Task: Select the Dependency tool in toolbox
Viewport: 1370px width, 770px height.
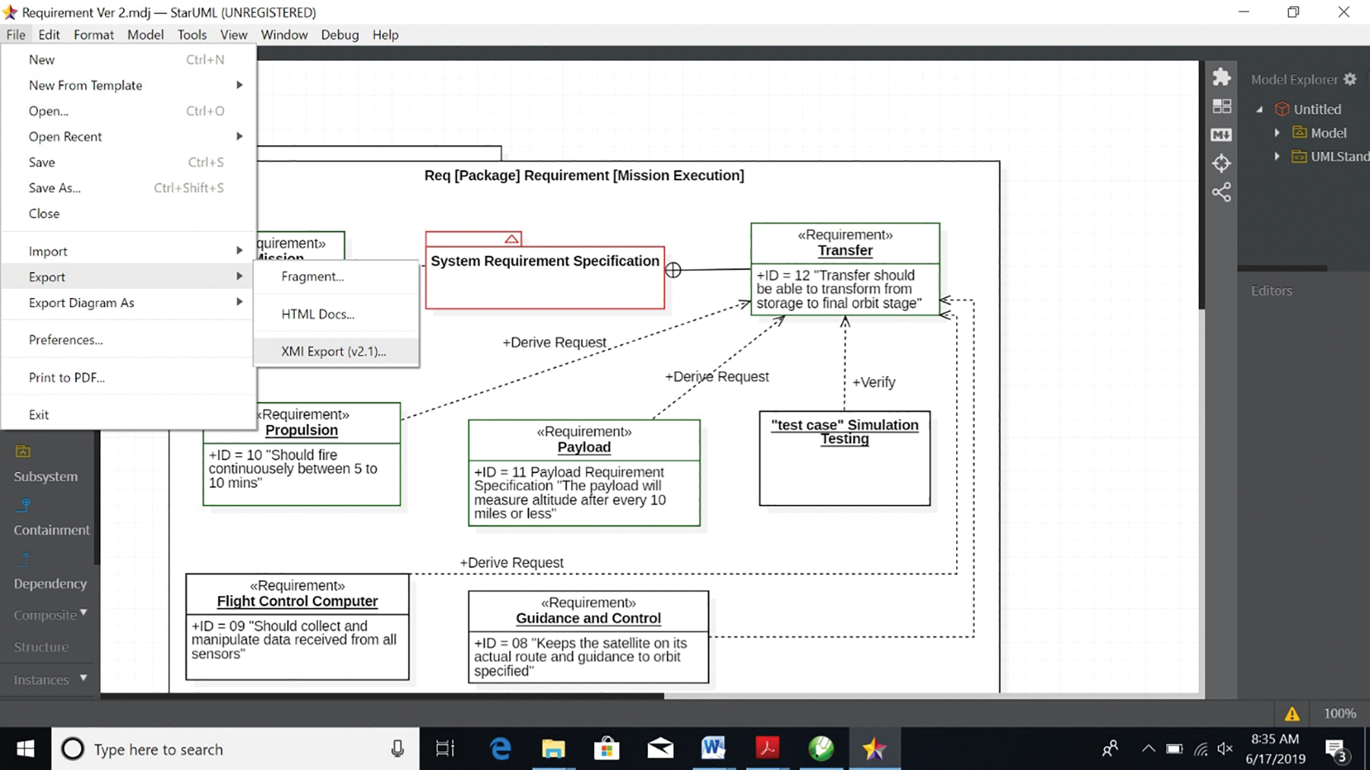Action: [x=50, y=583]
